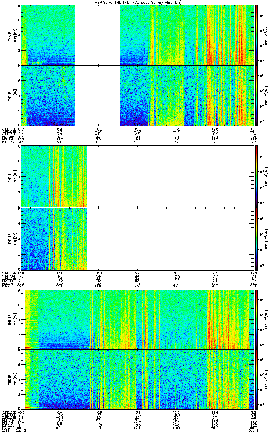Viewport: 271px width, 433px height.
Task: Click the THA B-perpendicular spectrogram panel
Action: click(x=138, y=35)
